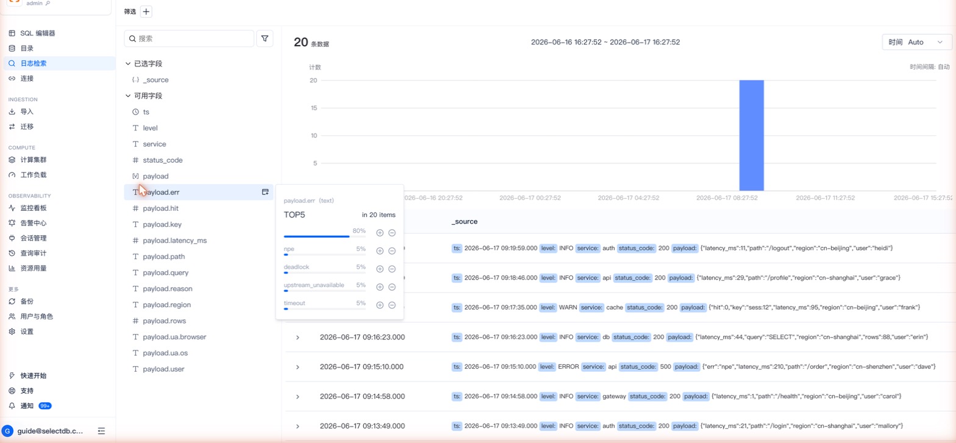Image resolution: width=956 pixels, height=443 pixels.
Task: Exclude the 80% top value with its minus icon
Action: point(392,233)
